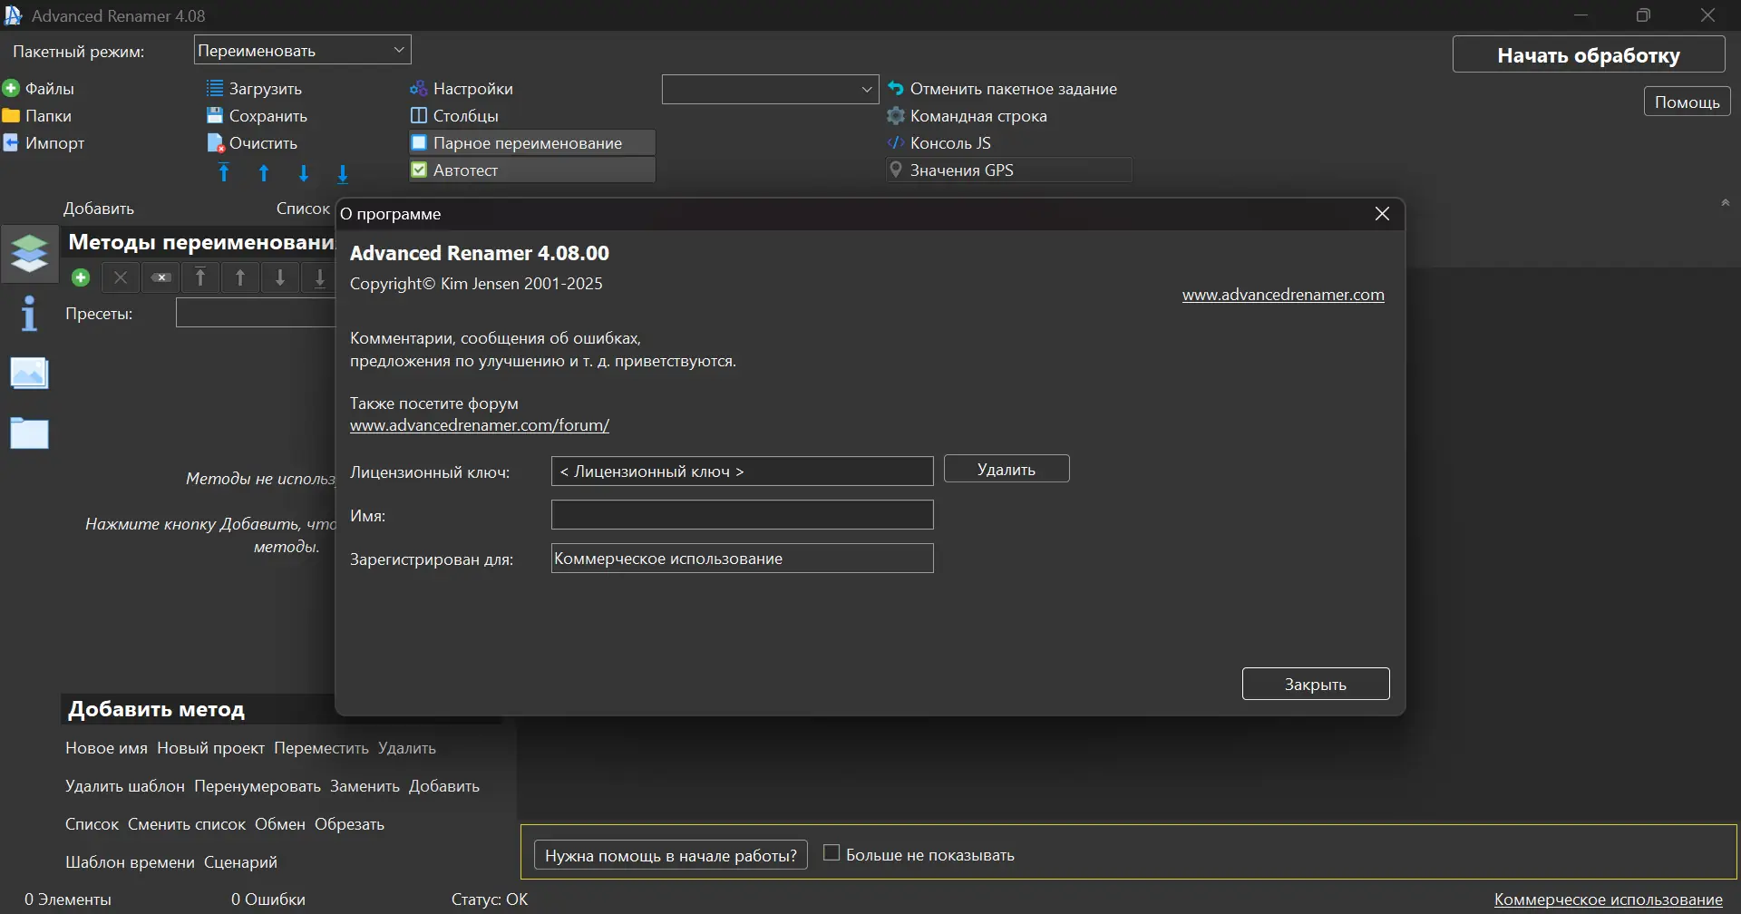The width and height of the screenshot is (1741, 914).
Task: Click the Пресеты input field
Action: (256, 314)
